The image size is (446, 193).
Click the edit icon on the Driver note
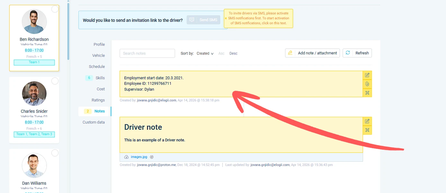point(367,121)
